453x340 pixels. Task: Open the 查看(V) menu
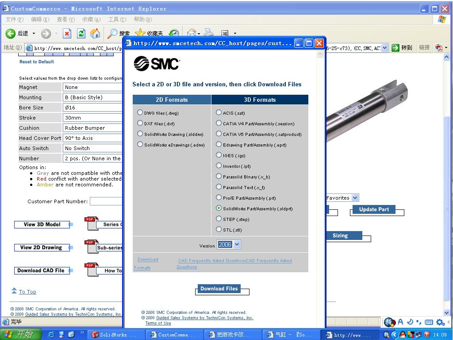[65, 19]
